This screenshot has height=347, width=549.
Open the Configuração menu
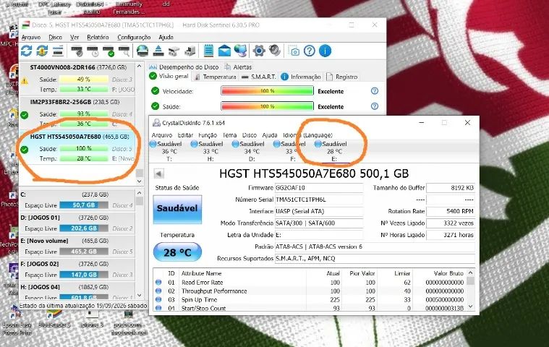134,37
